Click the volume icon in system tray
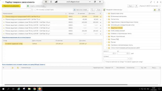Screen dimensions: 162x91 [x=145, y=89]
